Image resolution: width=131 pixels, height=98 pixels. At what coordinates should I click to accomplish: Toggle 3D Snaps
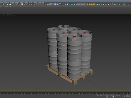tap(25, 4)
